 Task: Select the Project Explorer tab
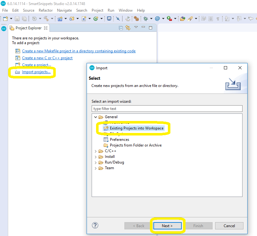pyautogui.click(x=29, y=28)
